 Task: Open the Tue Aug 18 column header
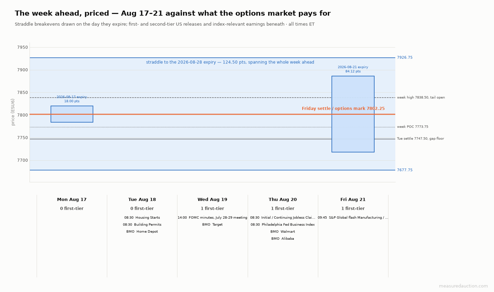142,200
